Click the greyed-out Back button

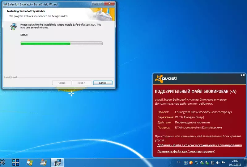[62, 83]
